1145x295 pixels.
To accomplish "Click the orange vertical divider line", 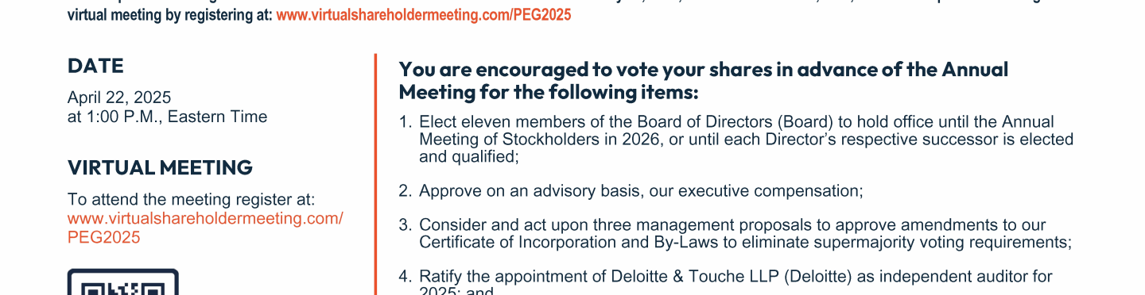I will tap(375, 174).
